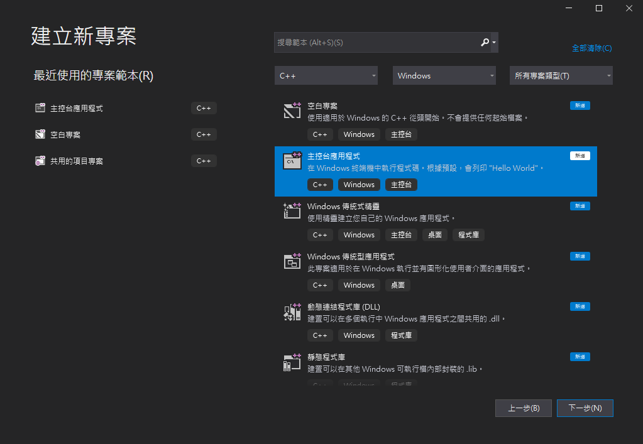The image size is (643, 444).
Task: Open the search options dropdown arrow
Action: [x=494, y=42]
